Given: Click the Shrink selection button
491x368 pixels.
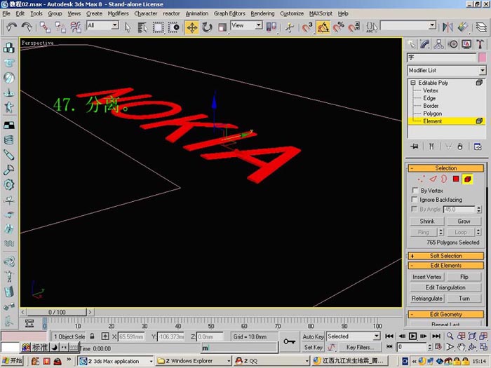Looking at the screenshot, I should [x=427, y=222].
